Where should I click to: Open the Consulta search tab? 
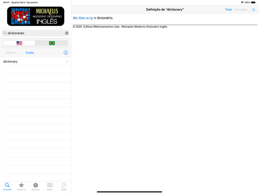click(7, 187)
